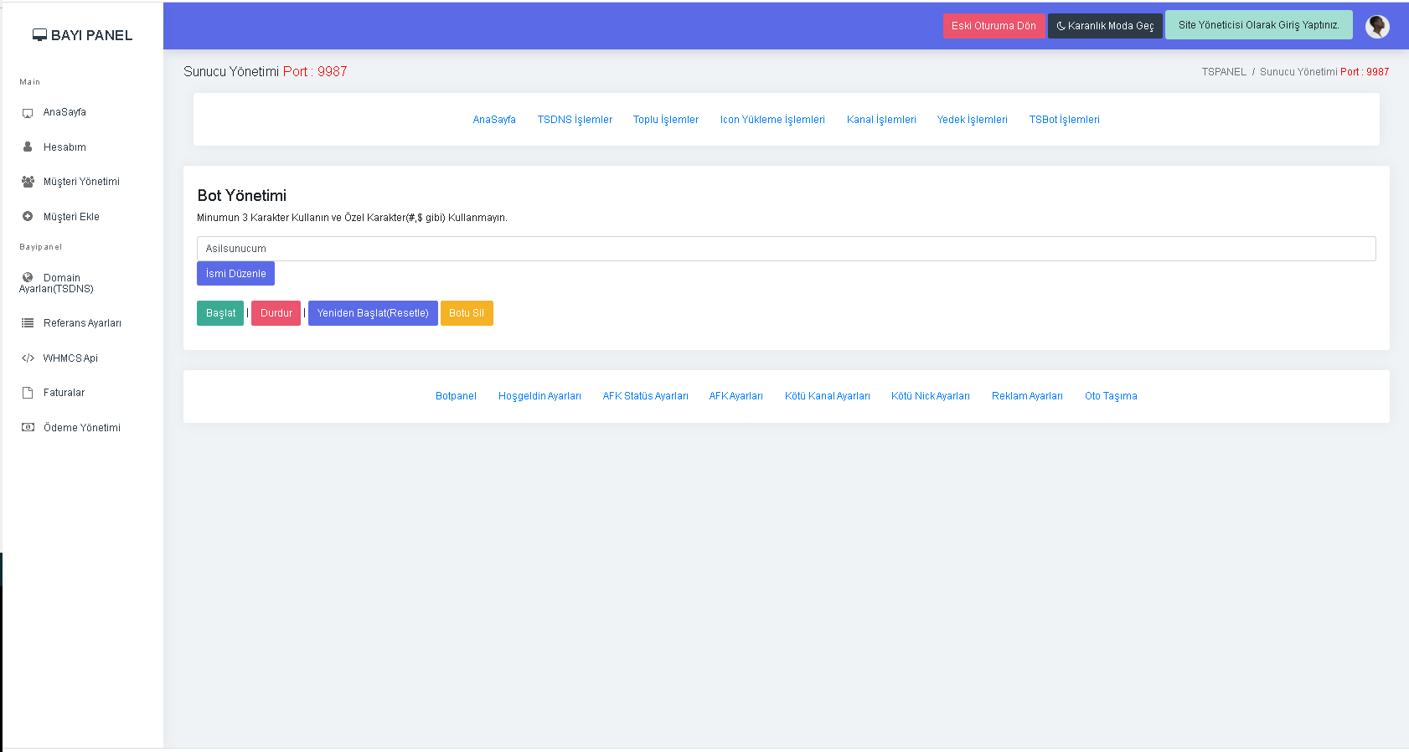The image size is (1409, 752).
Task: Click the Faturalar document icon
Action: click(x=28, y=393)
